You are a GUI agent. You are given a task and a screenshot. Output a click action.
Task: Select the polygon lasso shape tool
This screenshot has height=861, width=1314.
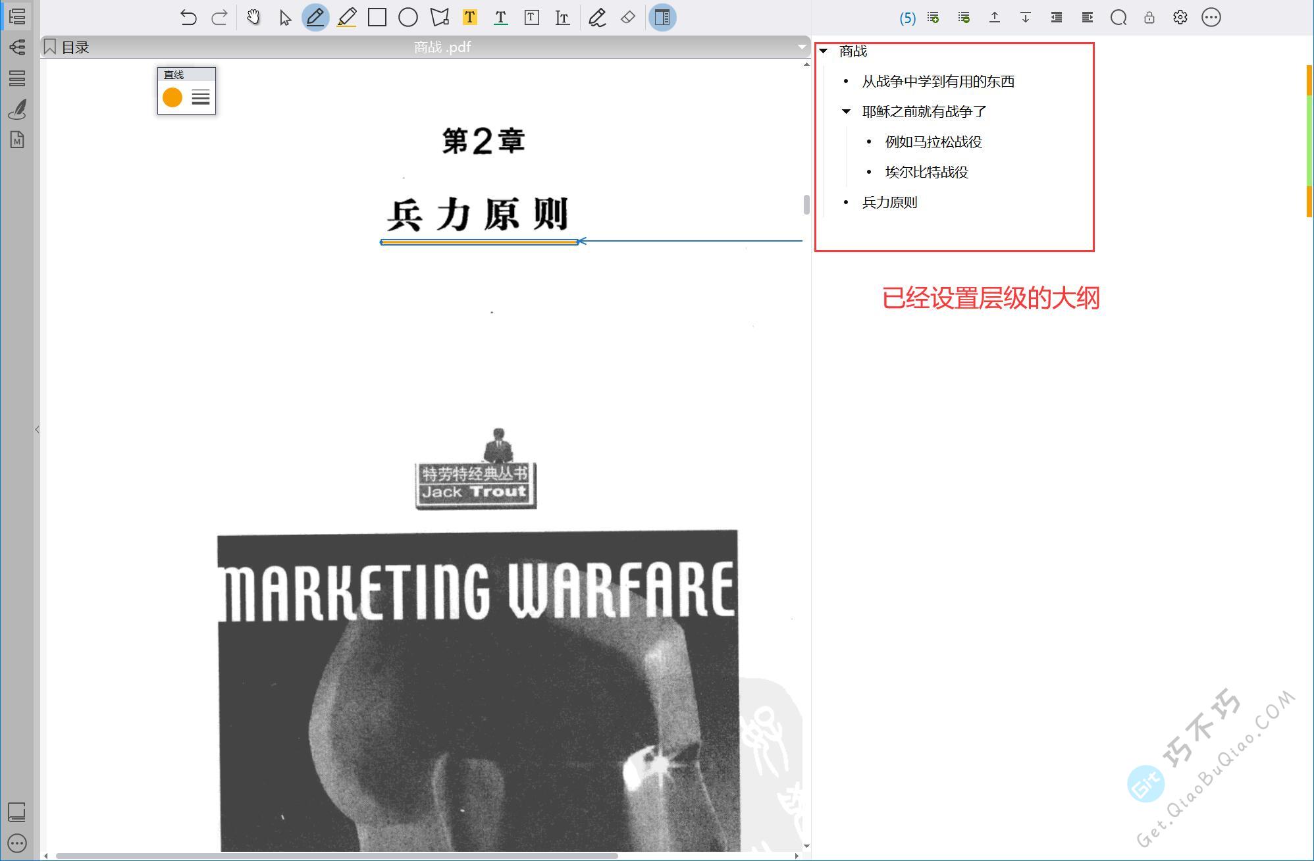(x=439, y=17)
